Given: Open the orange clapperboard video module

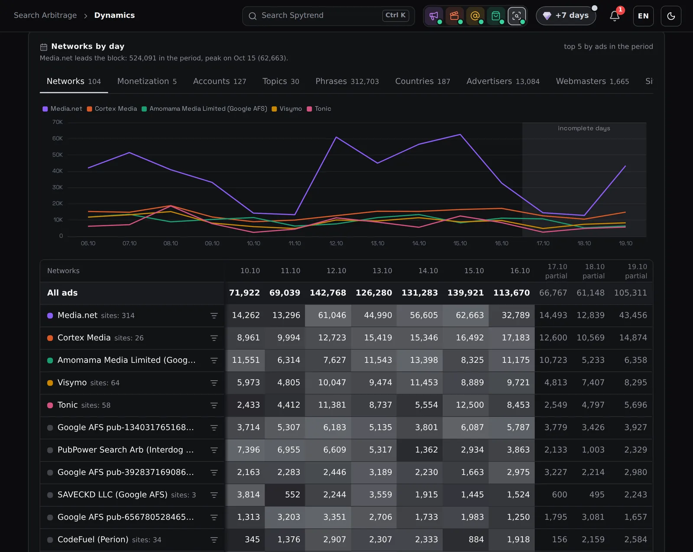Looking at the screenshot, I should [x=454, y=16].
